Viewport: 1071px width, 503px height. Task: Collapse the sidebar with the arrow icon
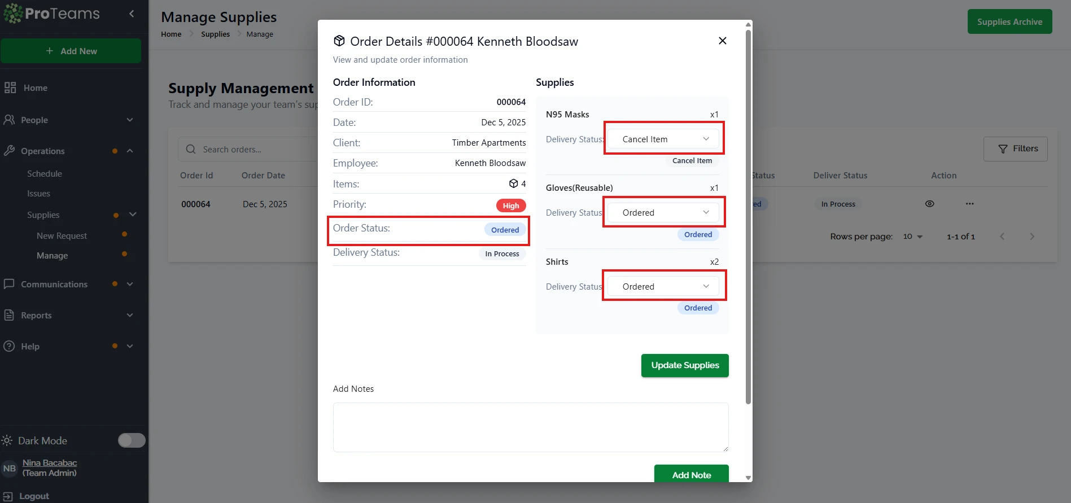tap(132, 14)
